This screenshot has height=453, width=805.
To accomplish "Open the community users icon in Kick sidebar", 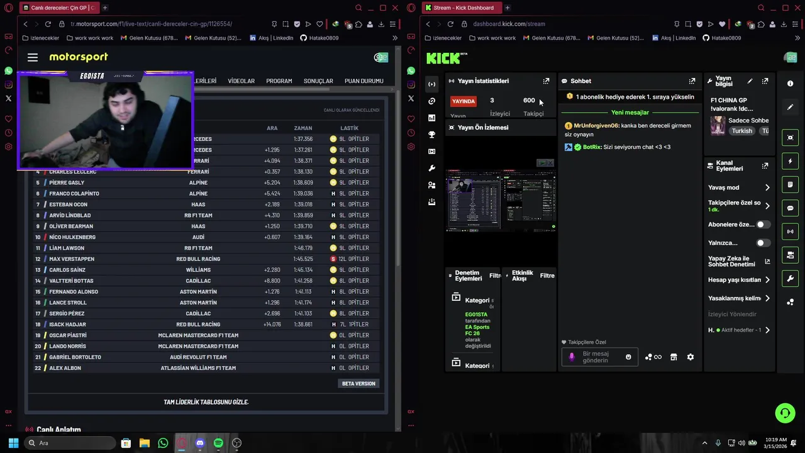I will [x=431, y=186].
